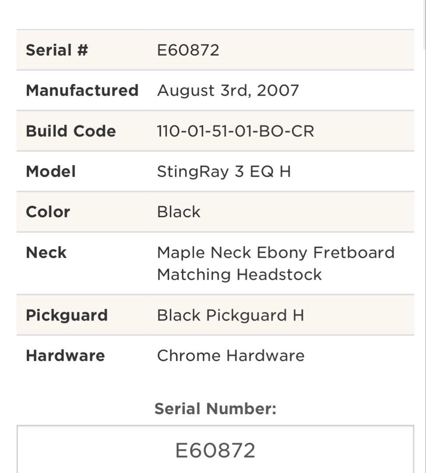Select the build code 110-01-51-01-BO-CR

(236, 131)
